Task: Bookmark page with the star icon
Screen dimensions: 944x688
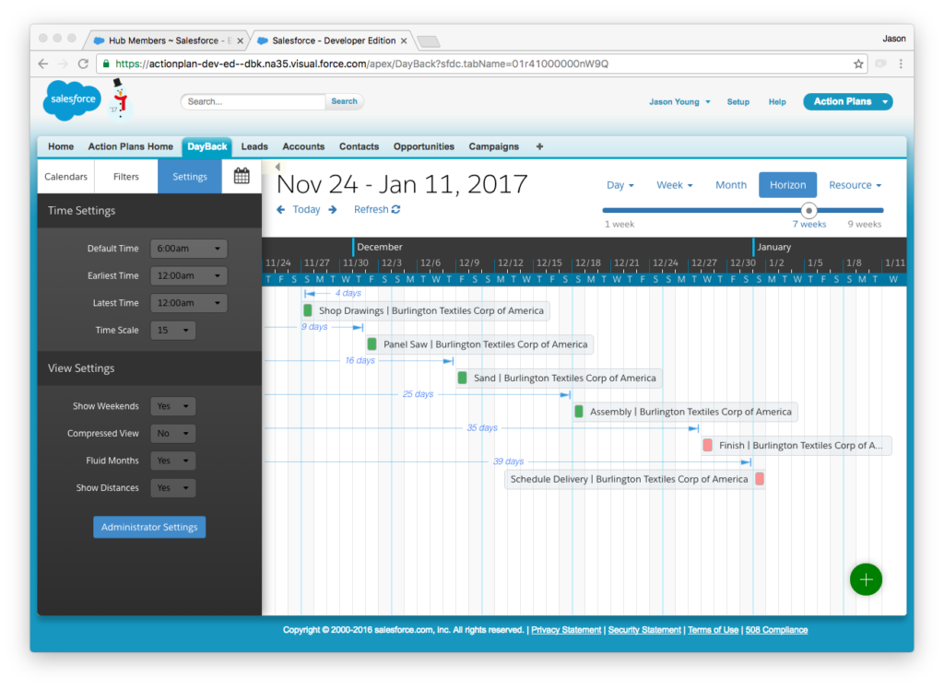Action: coord(858,64)
